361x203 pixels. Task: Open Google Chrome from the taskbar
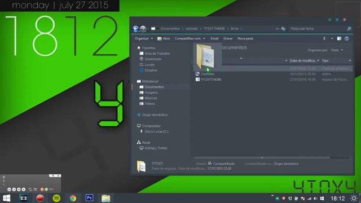tap(73, 198)
